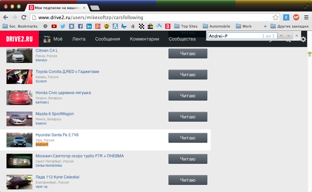
Task: Open a new browser tab
Action: [x=95, y=8]
